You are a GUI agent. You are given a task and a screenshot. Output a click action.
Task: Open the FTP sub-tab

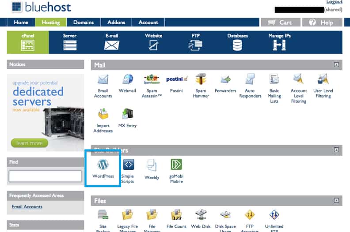195,42
